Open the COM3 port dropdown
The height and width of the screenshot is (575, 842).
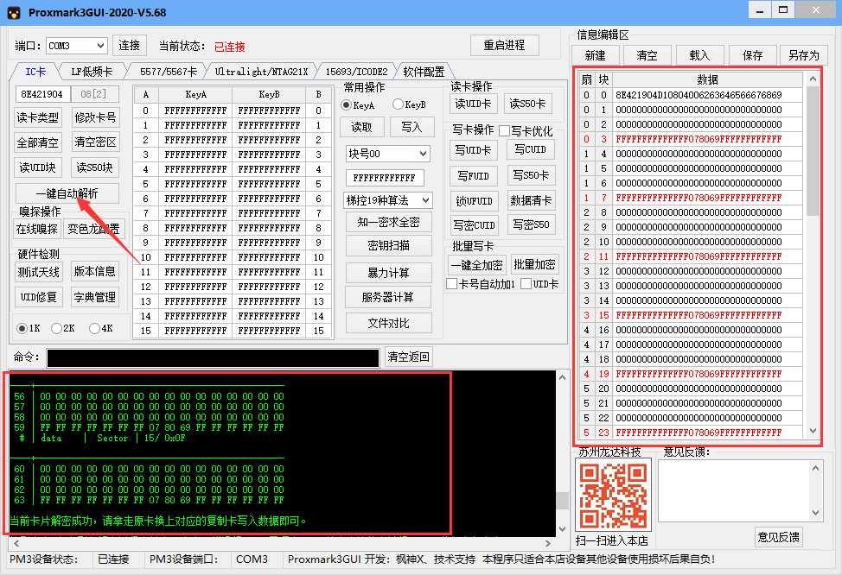[77, 46]
